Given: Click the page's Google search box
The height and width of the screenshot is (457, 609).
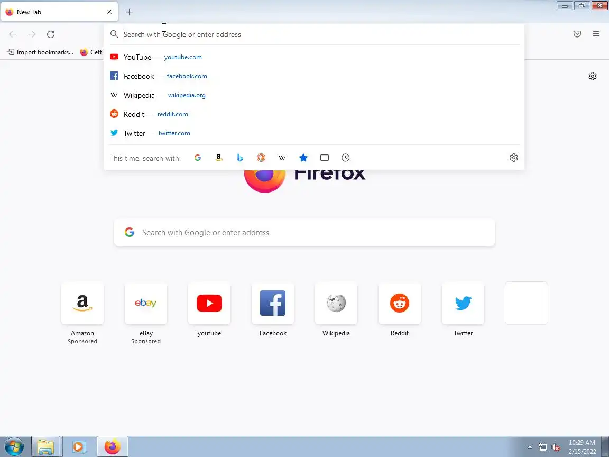Looking at the screenshot, I should 304,232.
